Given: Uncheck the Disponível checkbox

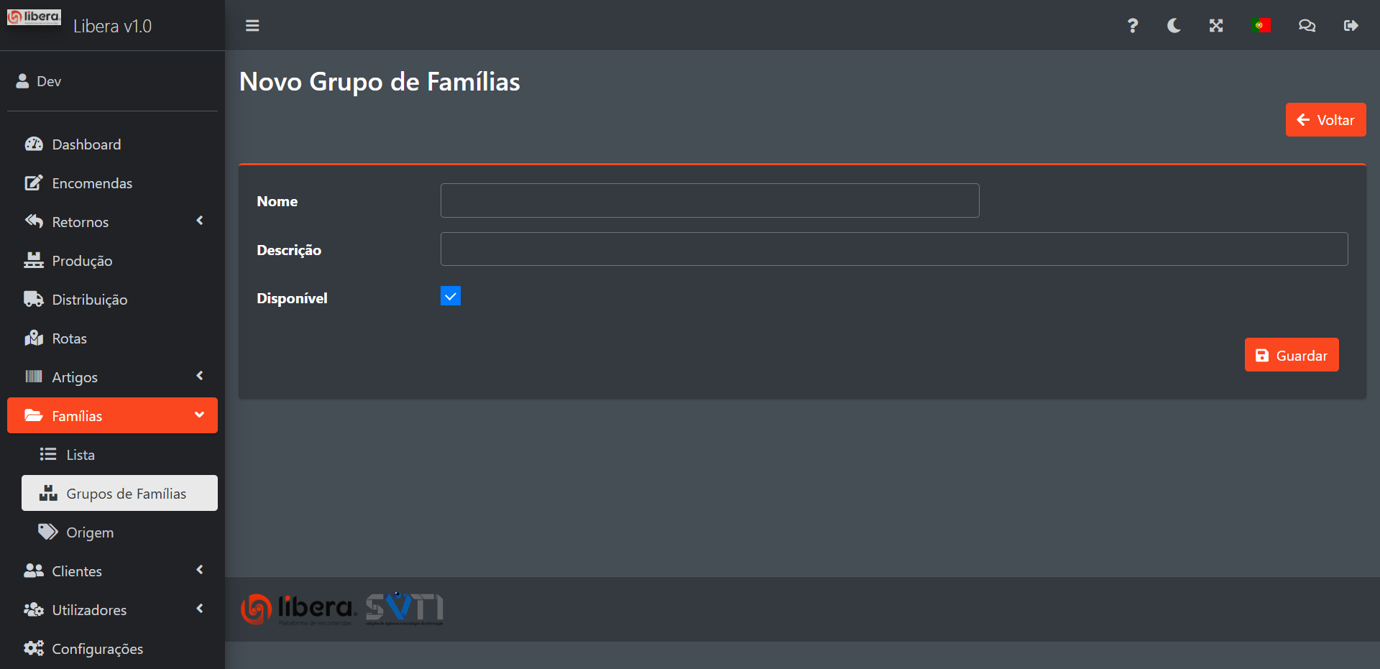Looking at the screenshot, I should point(451,296).
